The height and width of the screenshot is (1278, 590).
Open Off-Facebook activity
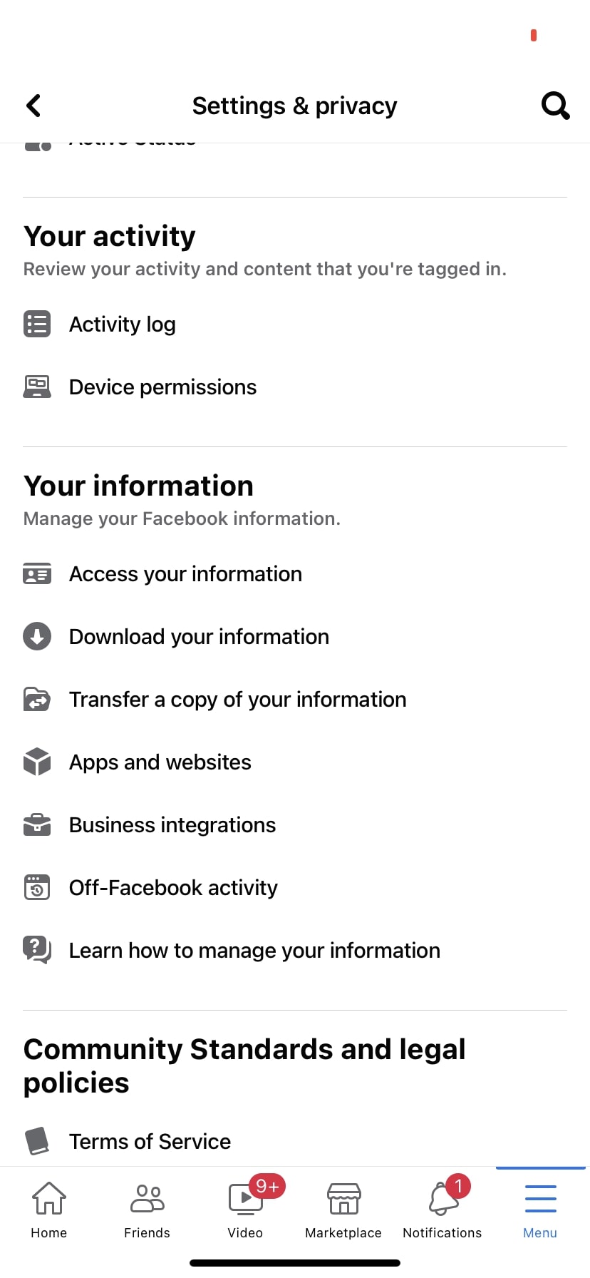(172, 887)
